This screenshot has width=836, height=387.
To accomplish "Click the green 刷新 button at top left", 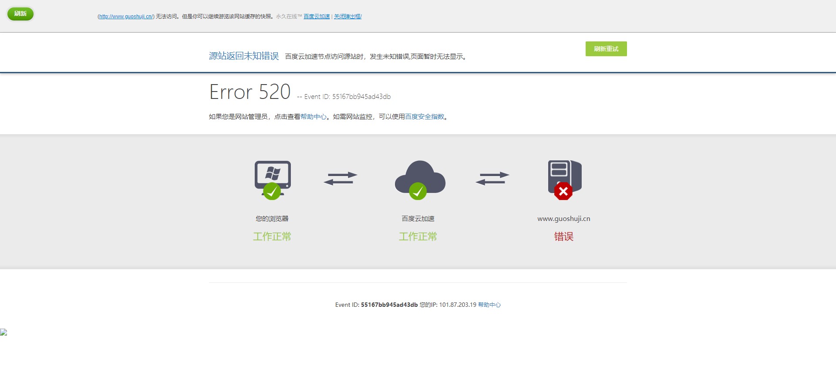I will tap(20, 14).
